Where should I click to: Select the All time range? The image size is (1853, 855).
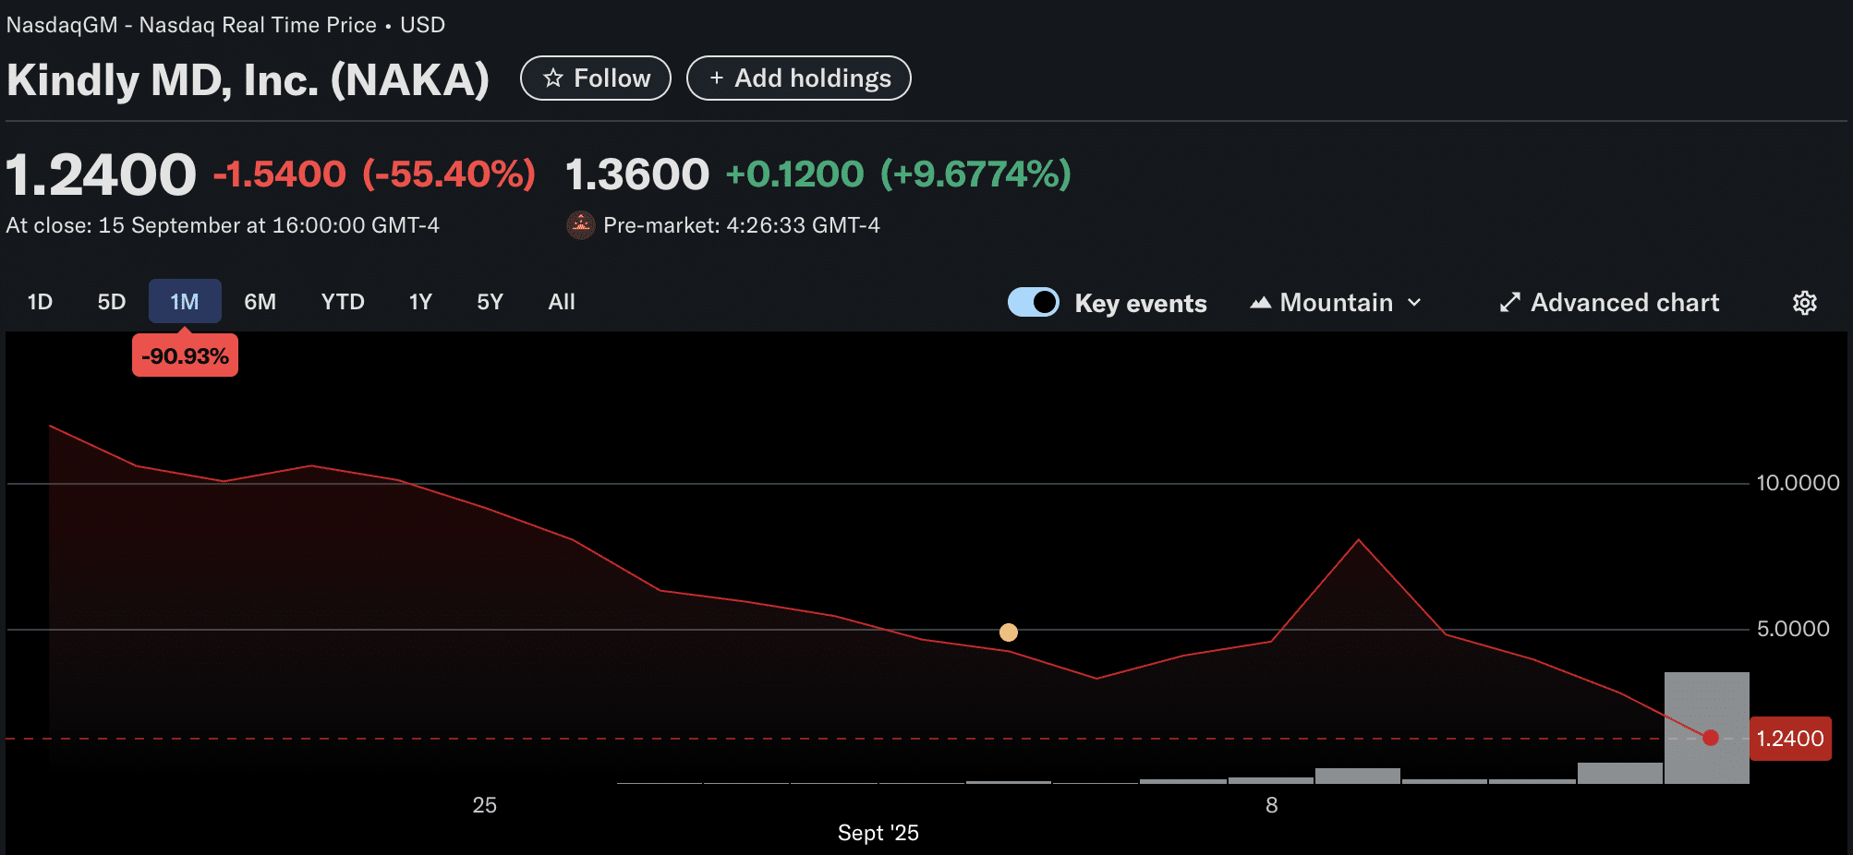(561, 302)
